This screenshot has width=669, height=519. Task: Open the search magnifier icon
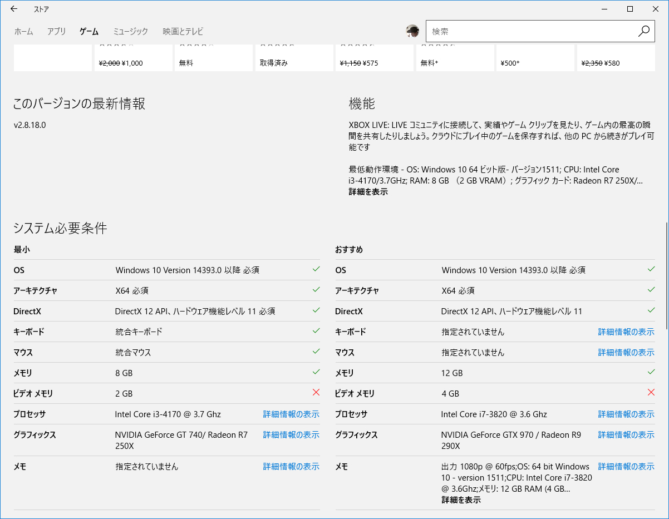(x=644, y=31)
